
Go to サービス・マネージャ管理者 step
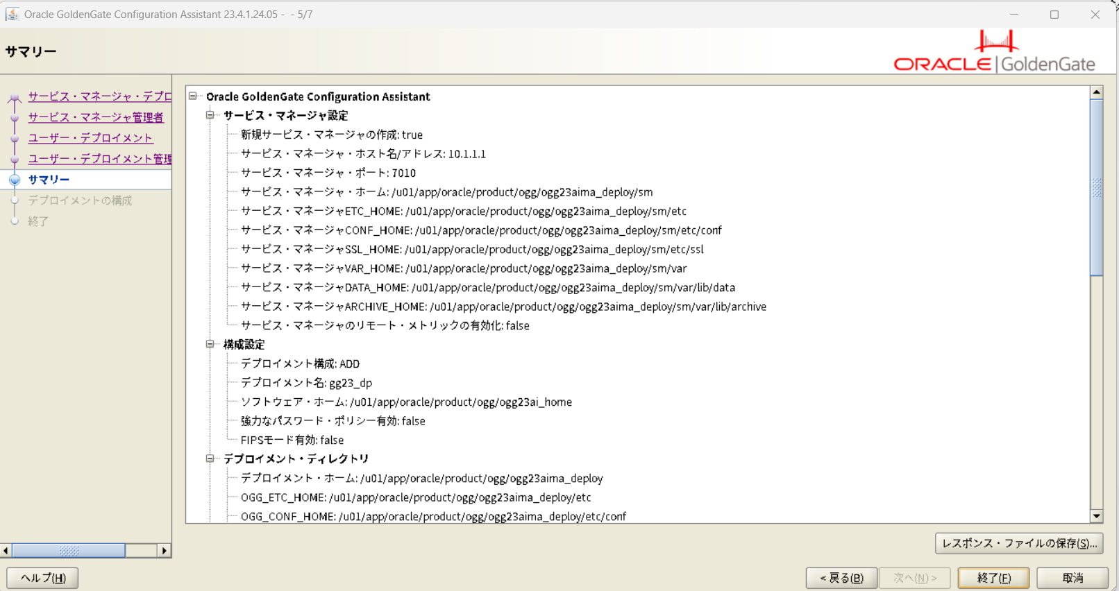[x=96, y=117]
